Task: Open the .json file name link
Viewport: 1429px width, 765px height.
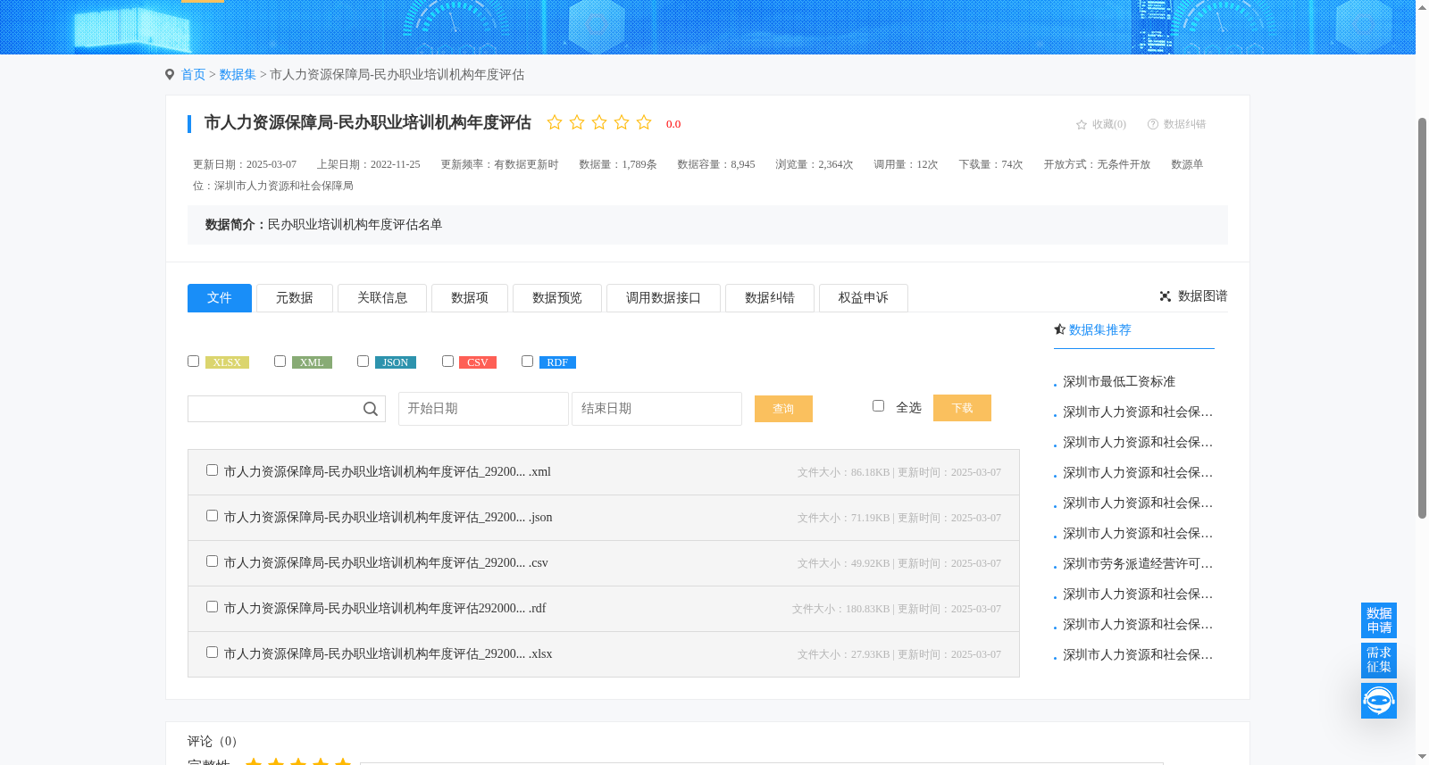Action: click(389, 518)
